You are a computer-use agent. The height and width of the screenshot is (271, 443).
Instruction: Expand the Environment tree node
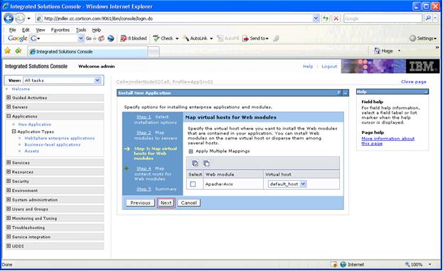click(9, 191)
